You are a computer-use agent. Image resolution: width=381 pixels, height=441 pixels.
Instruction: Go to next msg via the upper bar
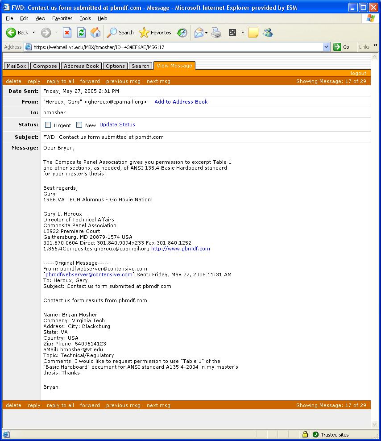(158, 81)
